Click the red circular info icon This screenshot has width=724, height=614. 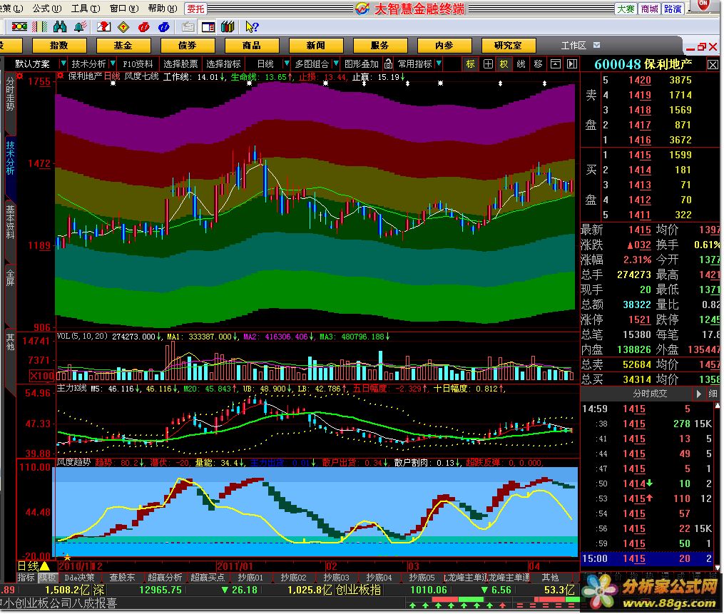tap(143, 27)
